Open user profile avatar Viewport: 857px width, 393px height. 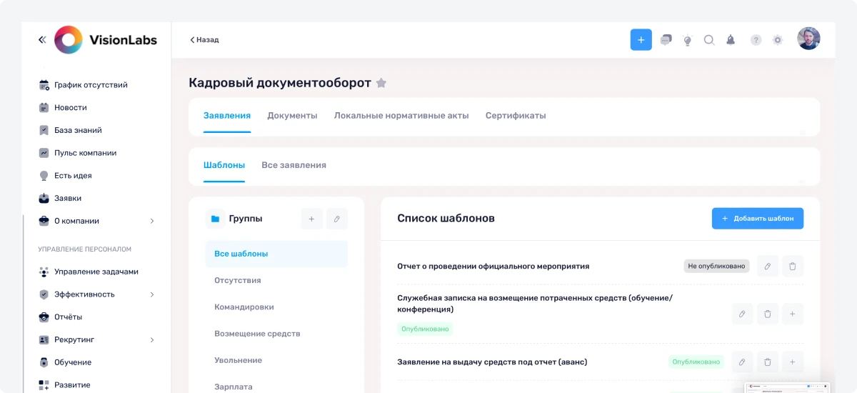[x=808, y=39]
